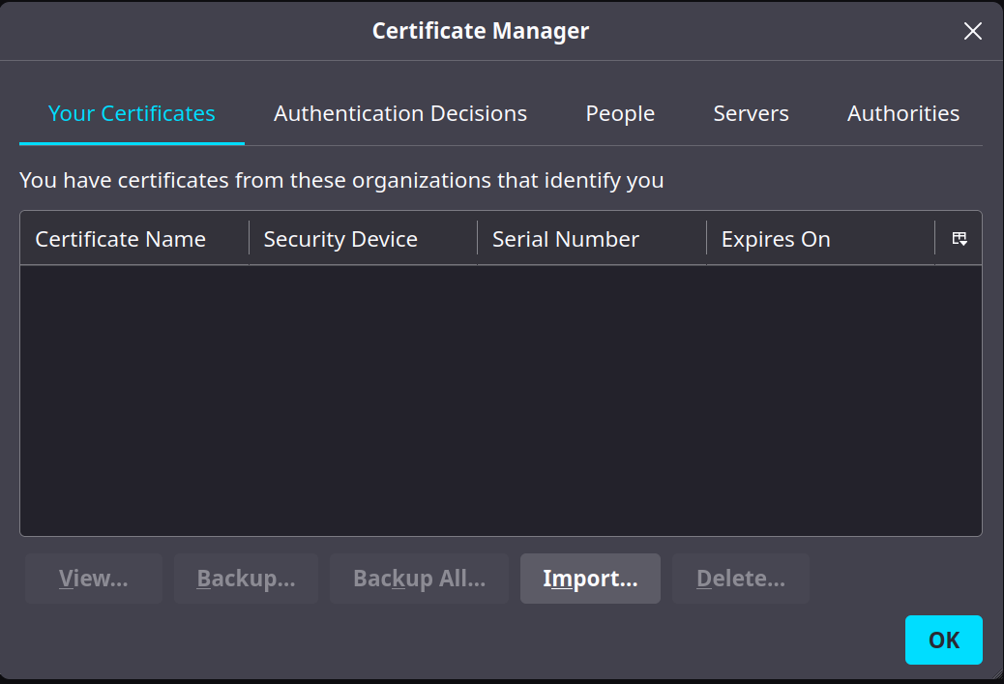Click the Delete... button
The height and width of the screenshot is (684, 1004).
pos(740,579)
